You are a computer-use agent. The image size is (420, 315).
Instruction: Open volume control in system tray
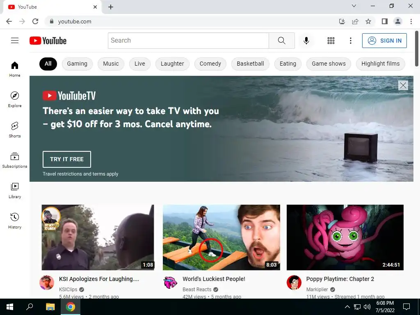[x=367, y=307]
